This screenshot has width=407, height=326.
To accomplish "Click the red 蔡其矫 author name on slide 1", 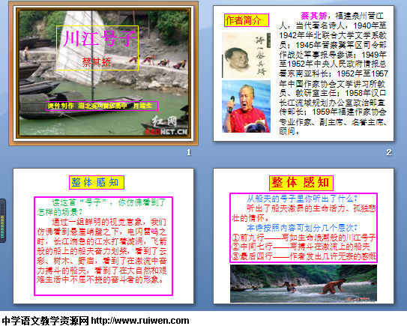I will pos(97,62).
